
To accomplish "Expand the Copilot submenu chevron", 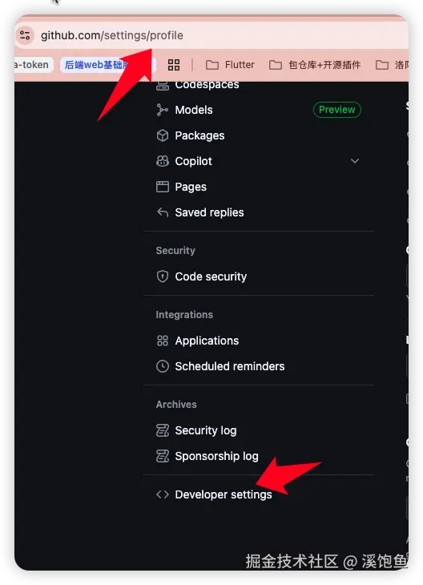I will click(355, 161).
